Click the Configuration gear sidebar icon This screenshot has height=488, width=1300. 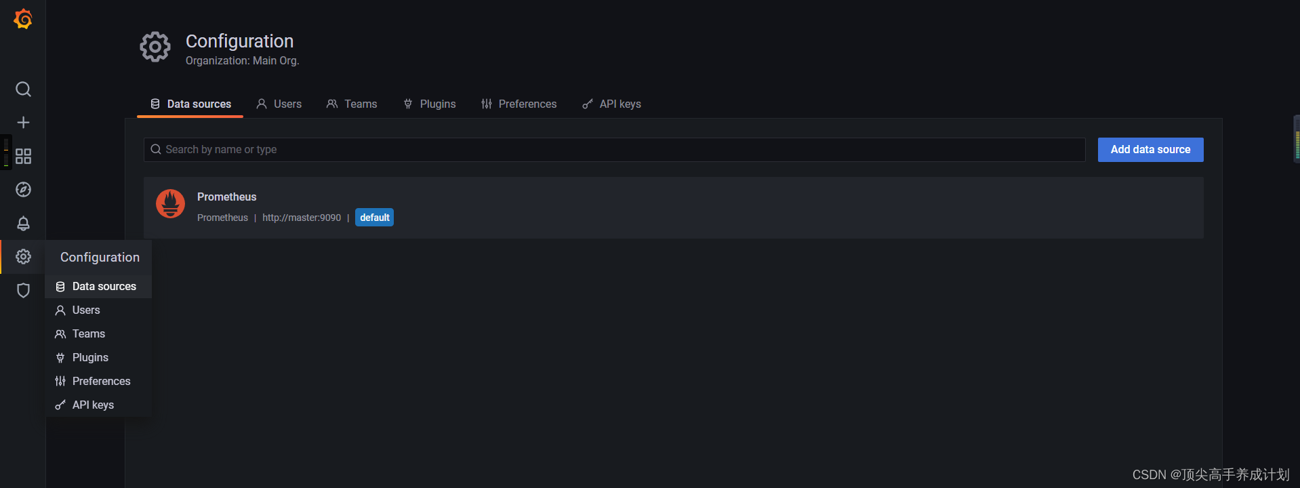point(23,257)
